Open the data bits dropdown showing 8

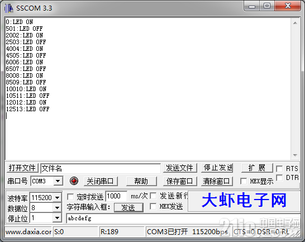point(57,208)
